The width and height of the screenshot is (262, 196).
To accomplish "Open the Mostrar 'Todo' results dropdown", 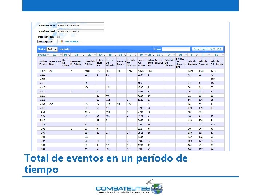I will [x=52, y=49].
